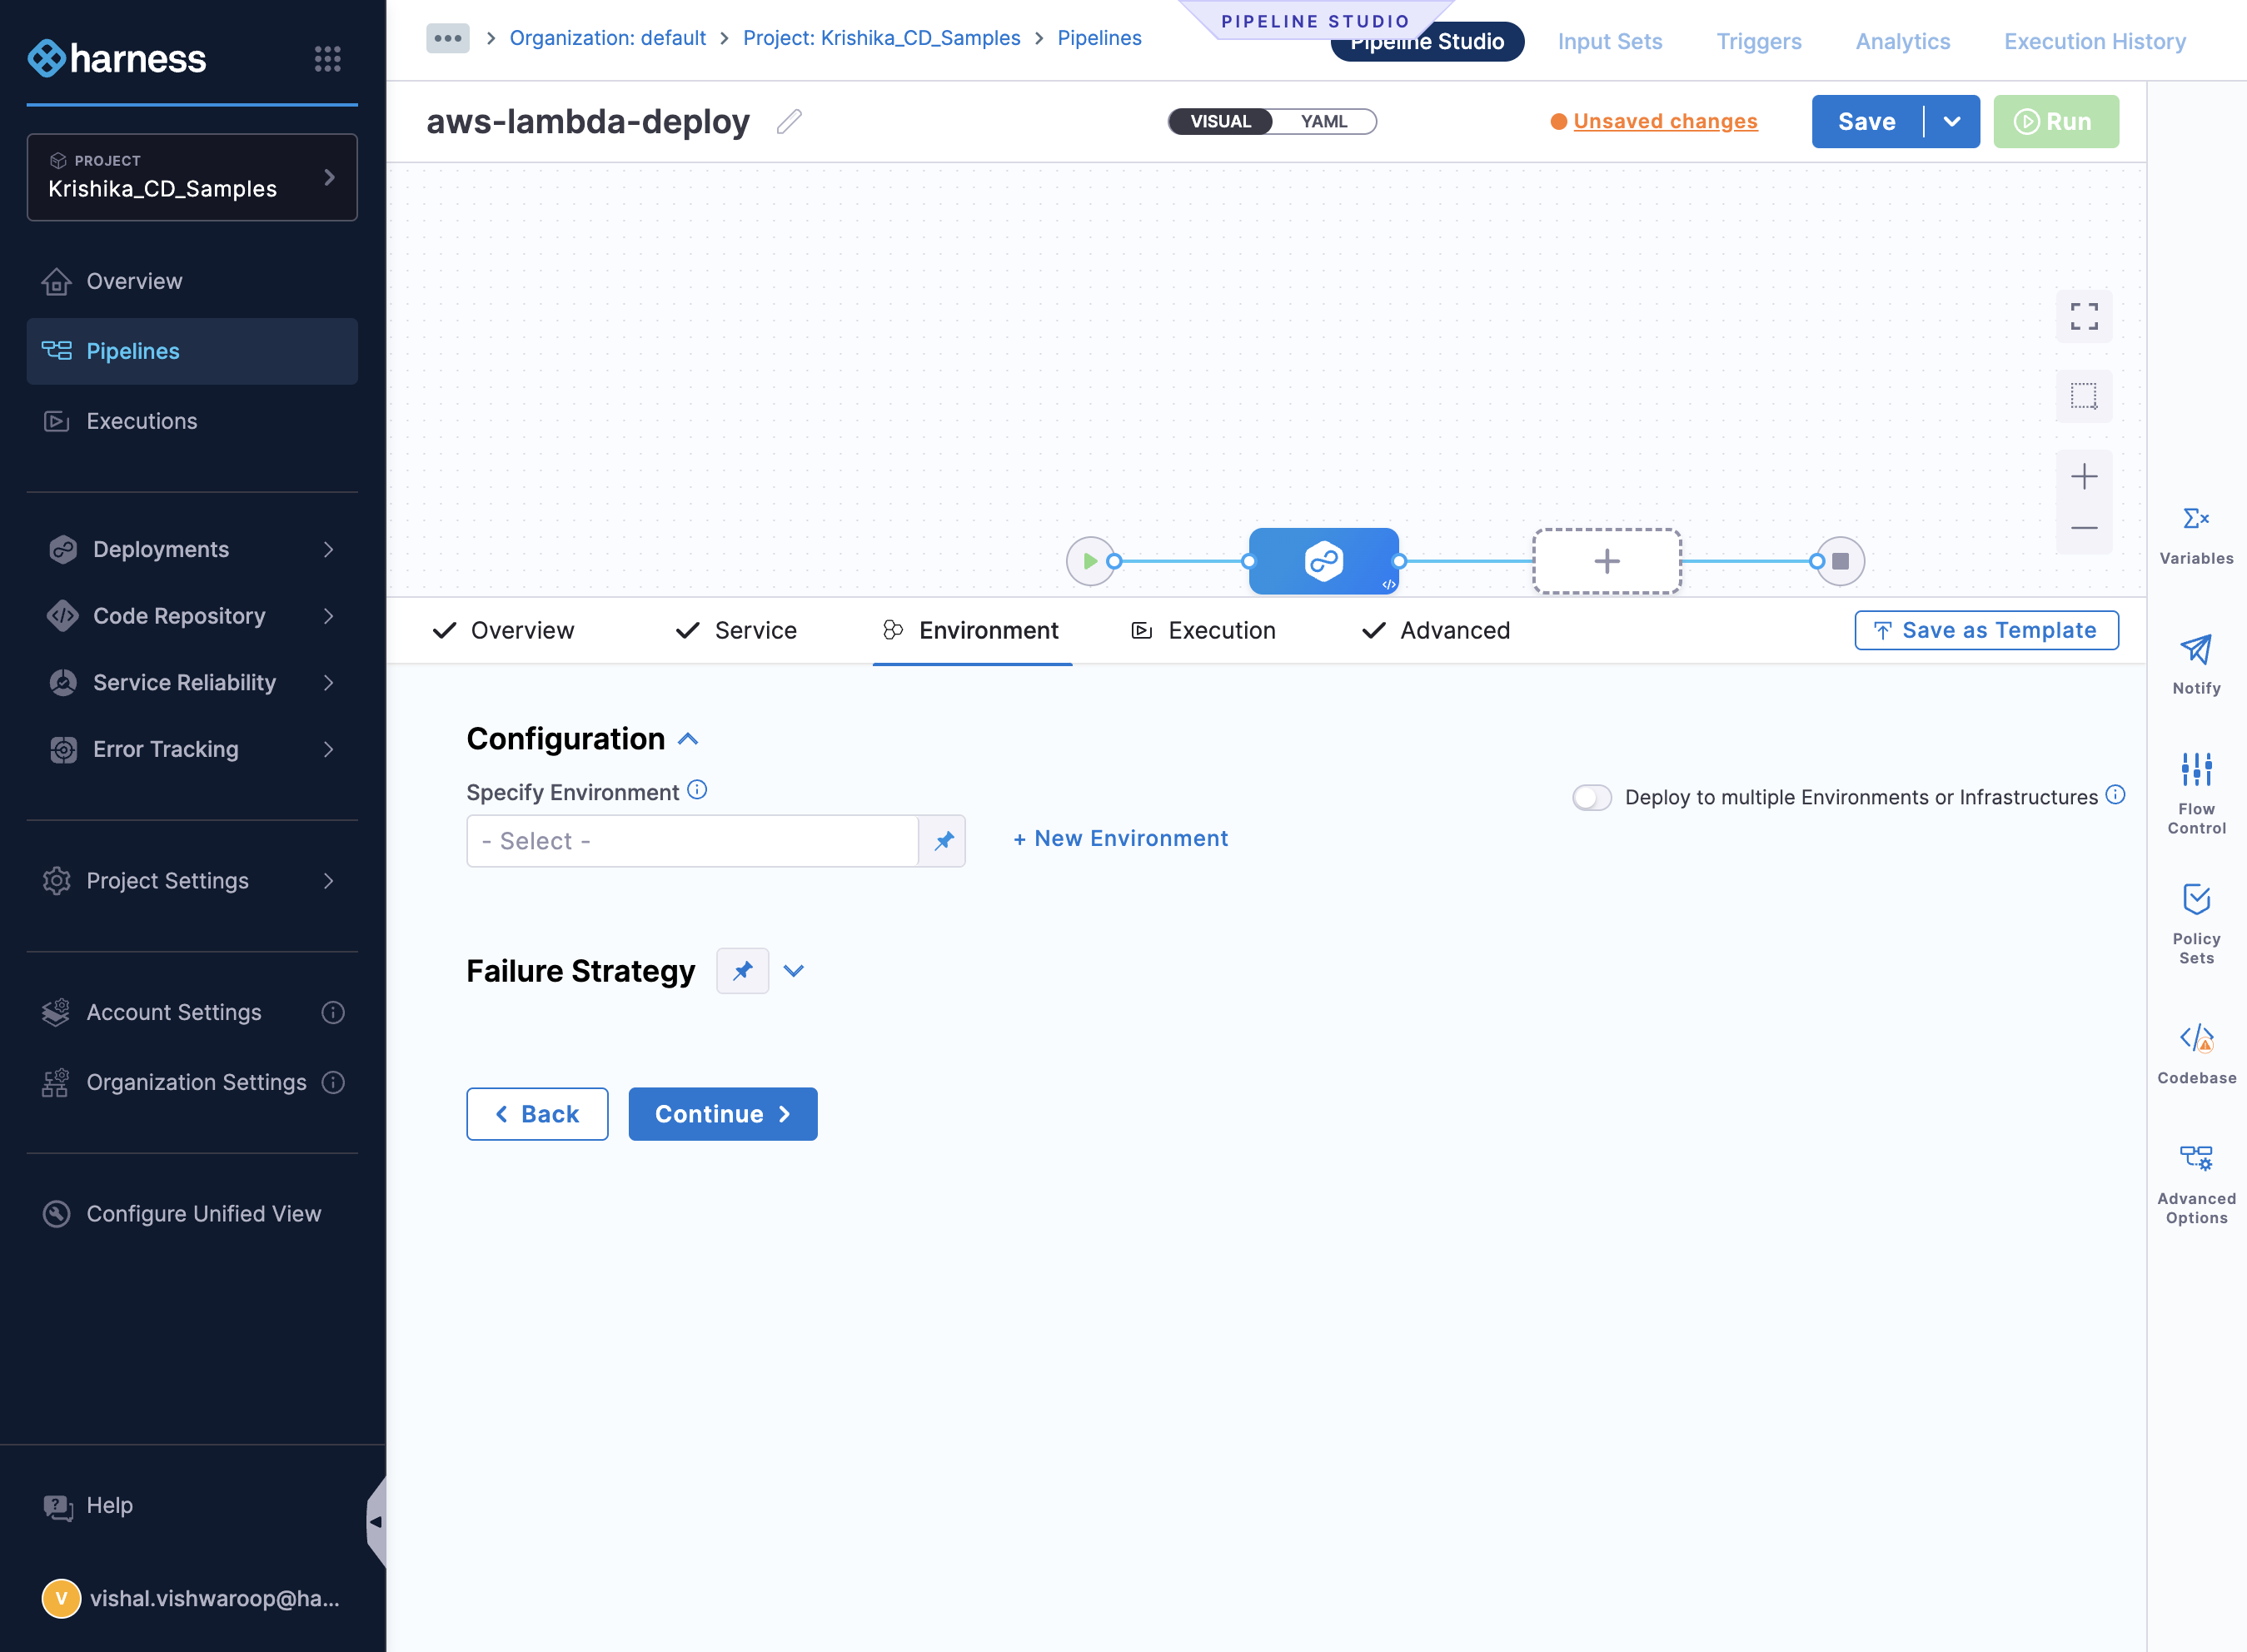Toggle deploy to multiple Environments switch
The image size is (2247, 1652).
(1591, 797)
